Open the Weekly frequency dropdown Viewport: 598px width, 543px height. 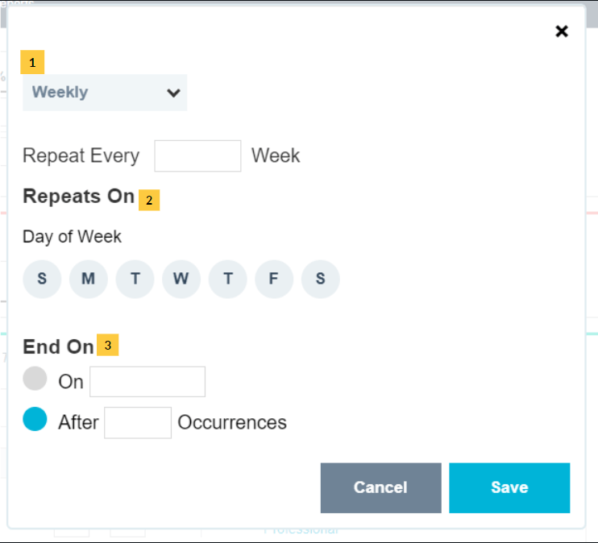click(105, 93)
